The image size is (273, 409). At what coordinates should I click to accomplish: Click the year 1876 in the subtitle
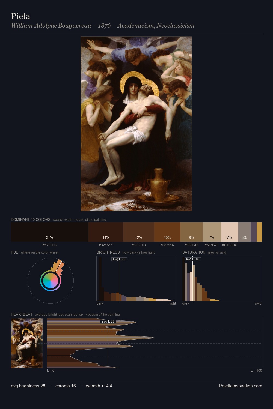click(104, 26)
